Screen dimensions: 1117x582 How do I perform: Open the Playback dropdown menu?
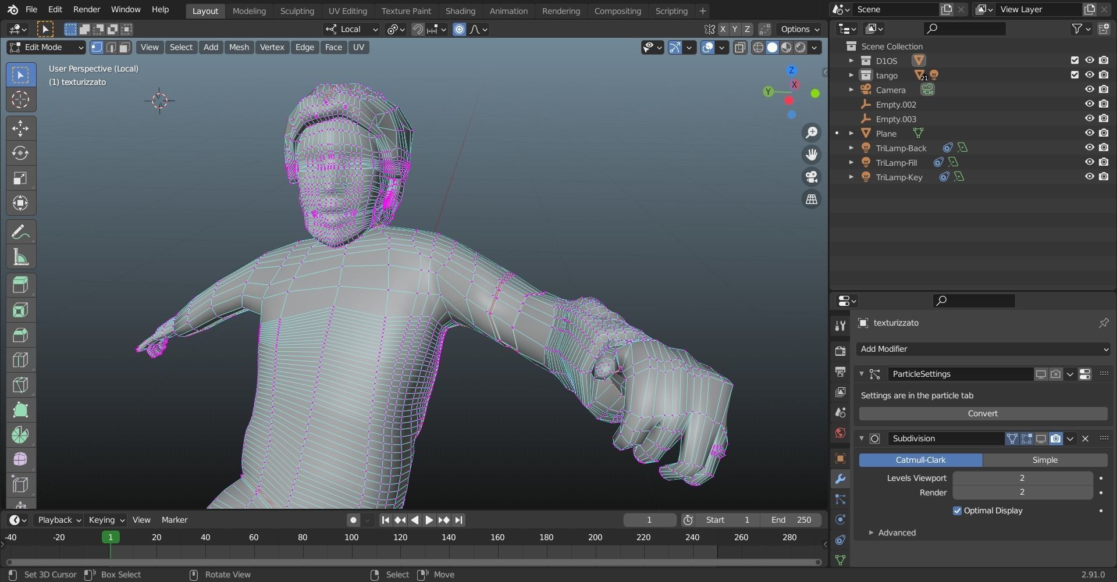click(59, 520)
